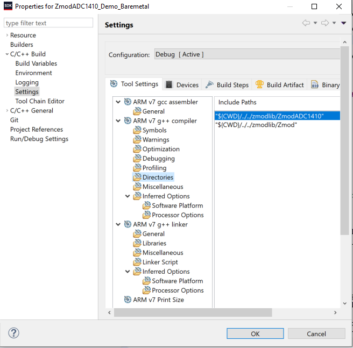
Task: Click the Symbols option icon
Action: pos(137,130)
